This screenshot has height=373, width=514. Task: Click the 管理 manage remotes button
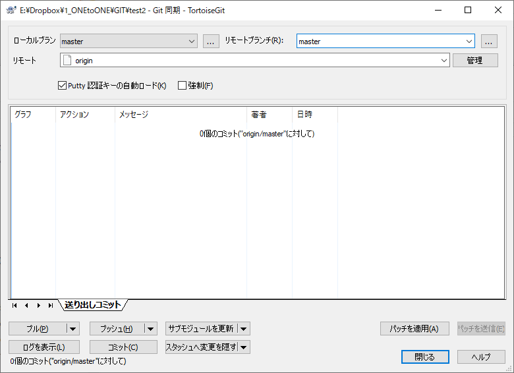tap(475, 61)
